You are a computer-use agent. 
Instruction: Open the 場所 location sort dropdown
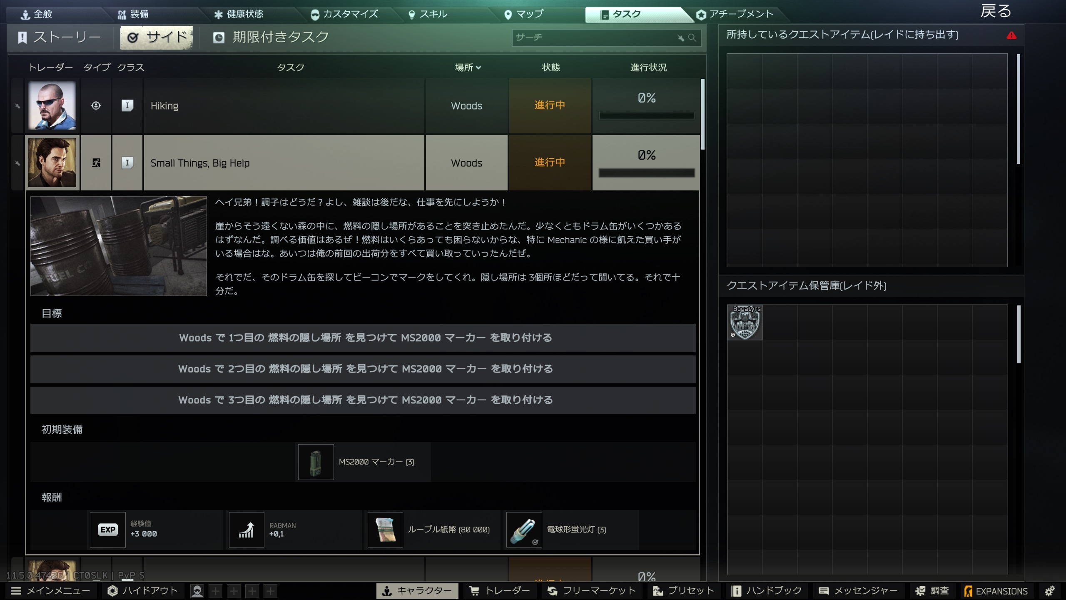(468, 67)
